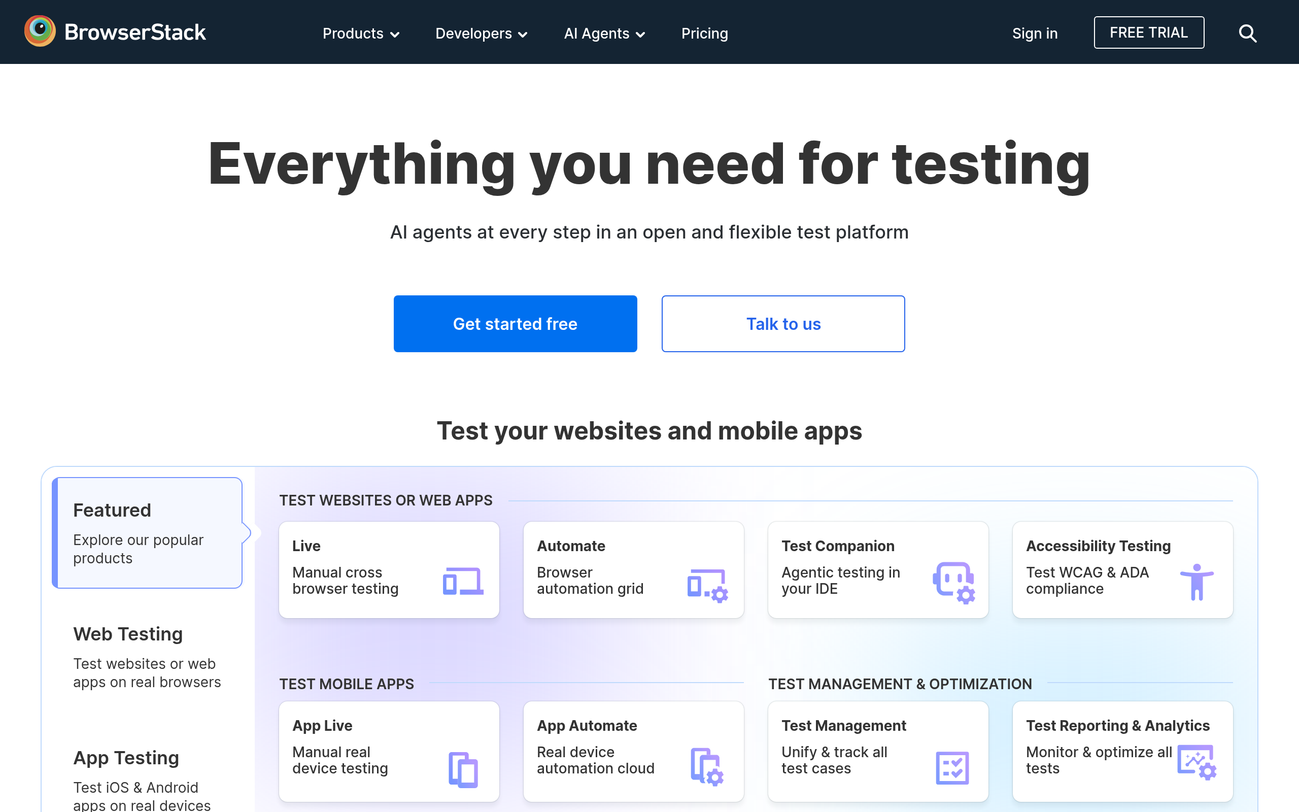1299x812 pixels.
Task: Click the Talk to us button
Action: click(x=783, y=324)
